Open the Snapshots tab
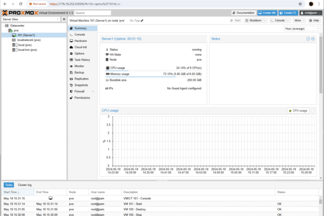The image size is (324, 216). 83,85
